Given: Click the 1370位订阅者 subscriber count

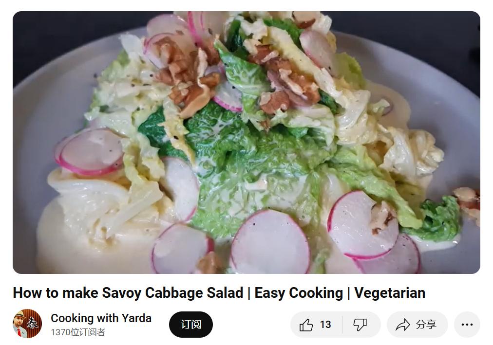Looking at the screenshot, I should [78, 332].
